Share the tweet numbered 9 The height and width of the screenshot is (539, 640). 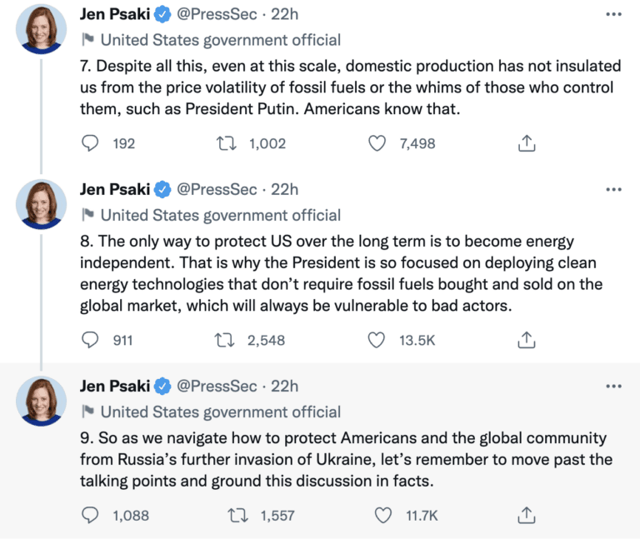pyautogui.click(x=526, y=515)
